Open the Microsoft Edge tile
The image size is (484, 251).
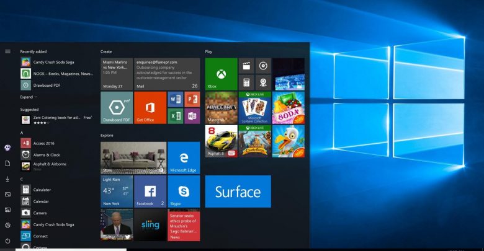(184, 158)
